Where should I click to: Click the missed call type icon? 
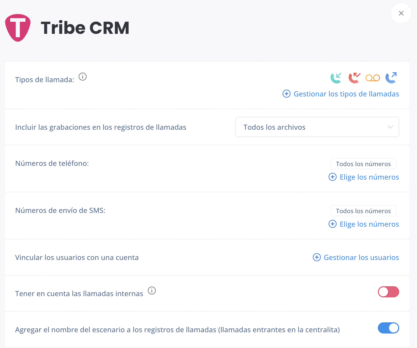tap(354, 78)
